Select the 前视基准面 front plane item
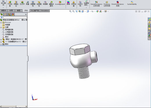Screen dimensions: 151x108 pos(9,30)
